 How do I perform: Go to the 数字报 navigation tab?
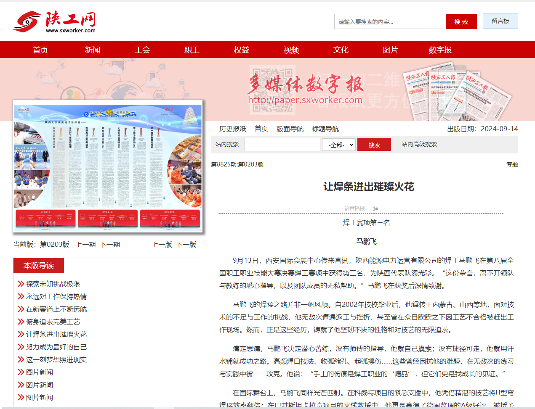tap(440, 50)
